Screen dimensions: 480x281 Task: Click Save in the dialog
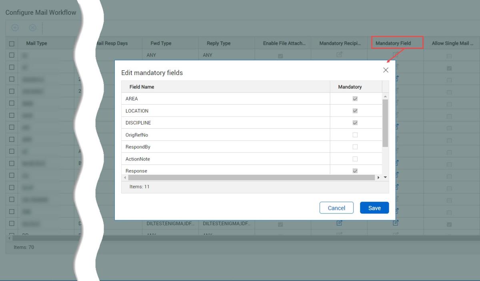point(374,208)
